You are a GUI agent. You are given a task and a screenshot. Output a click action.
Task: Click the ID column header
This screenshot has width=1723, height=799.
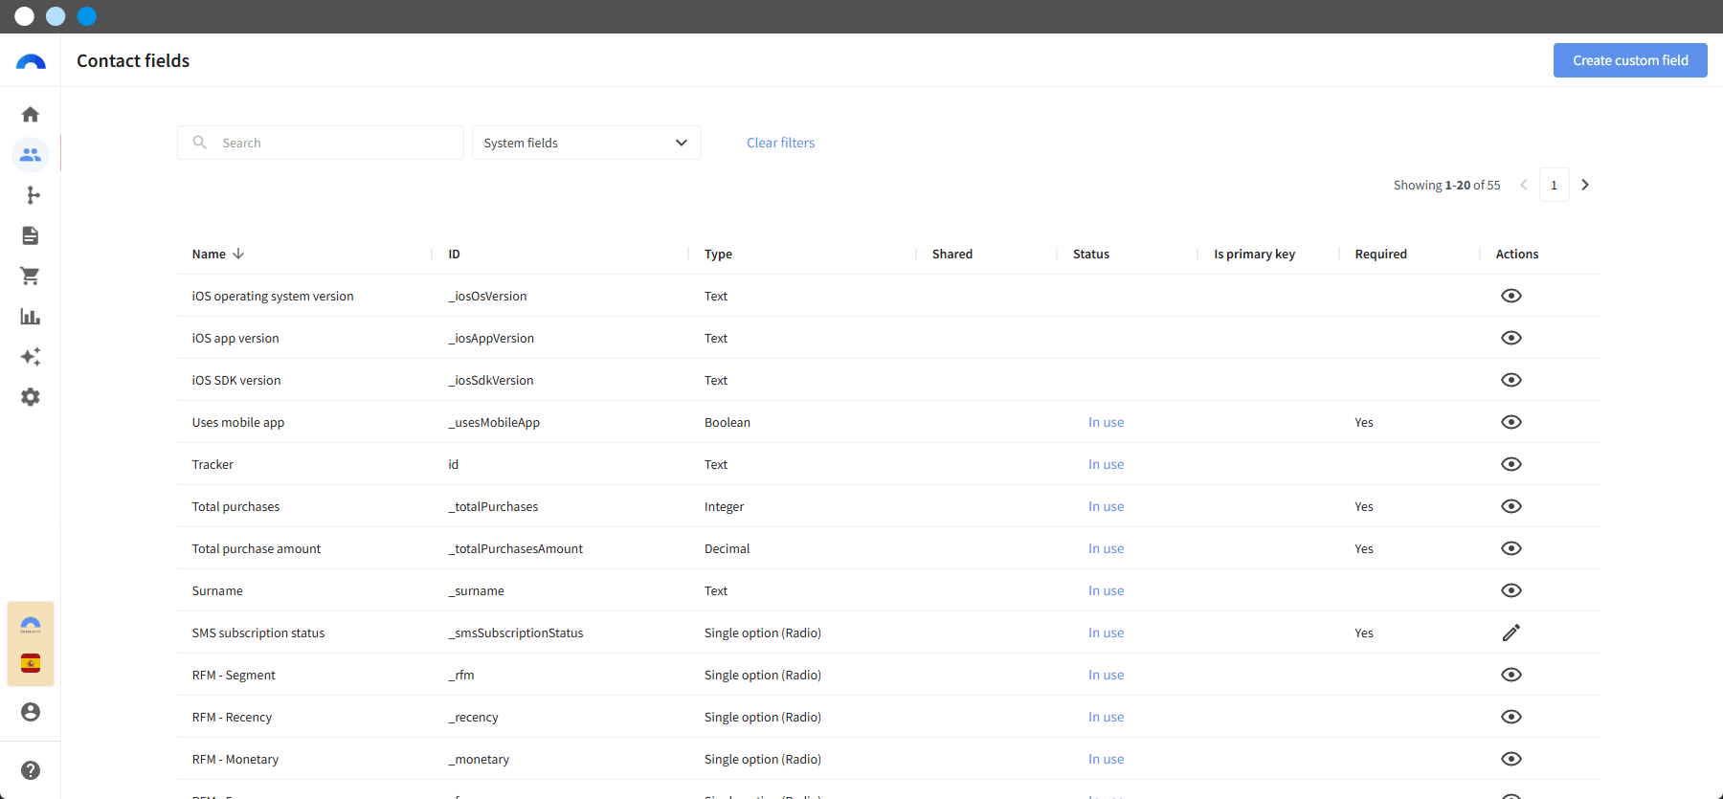coord(454,254)
